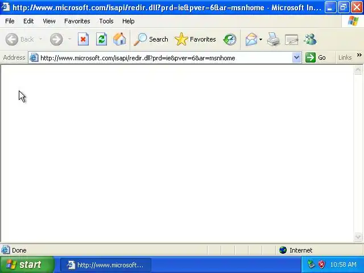Click the scrollbar up arrow

(x=358, y=70)
